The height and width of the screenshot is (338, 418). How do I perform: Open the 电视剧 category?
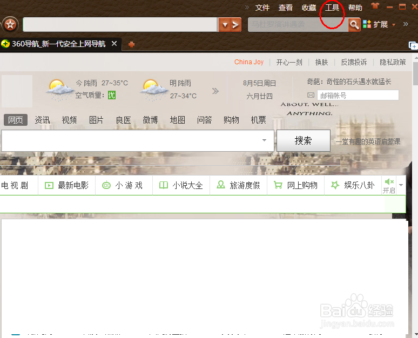[x=15, y=185]
